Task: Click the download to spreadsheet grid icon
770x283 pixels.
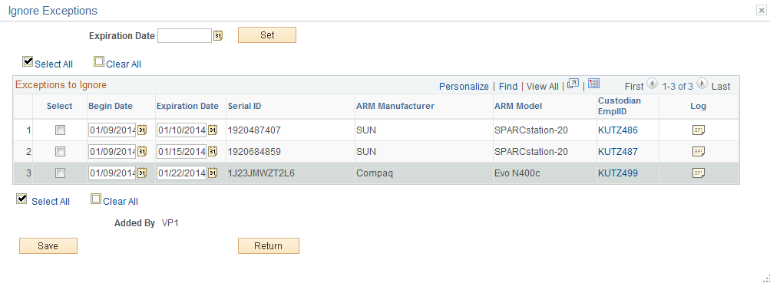Action: pyautogui.click(x=593, y=84)
